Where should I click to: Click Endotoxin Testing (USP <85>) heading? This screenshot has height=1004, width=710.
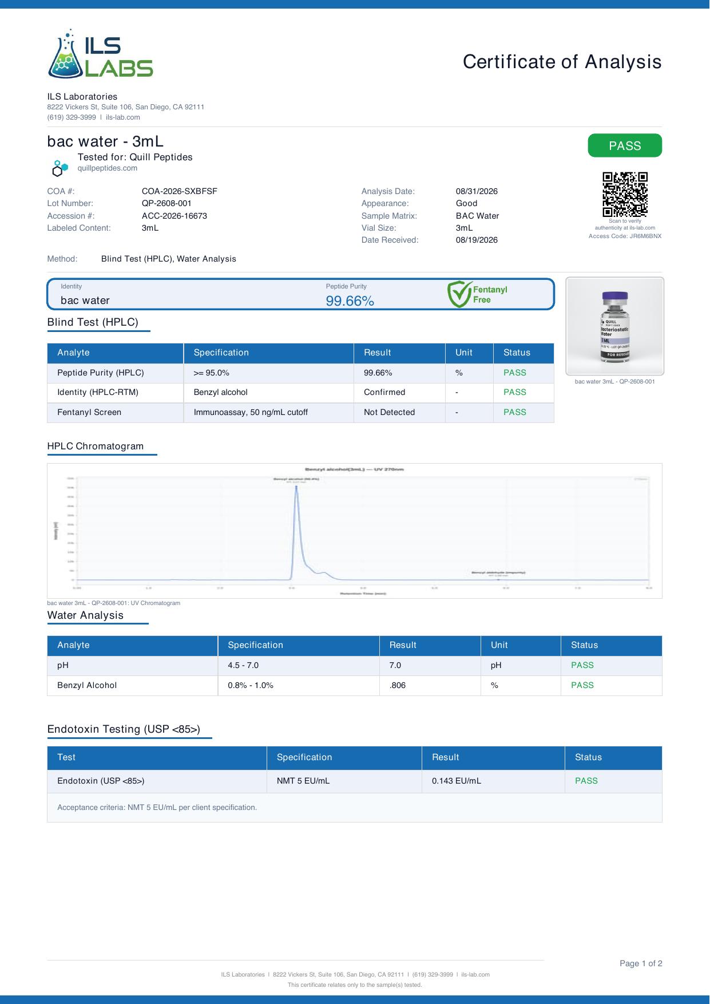pos(124,729)
